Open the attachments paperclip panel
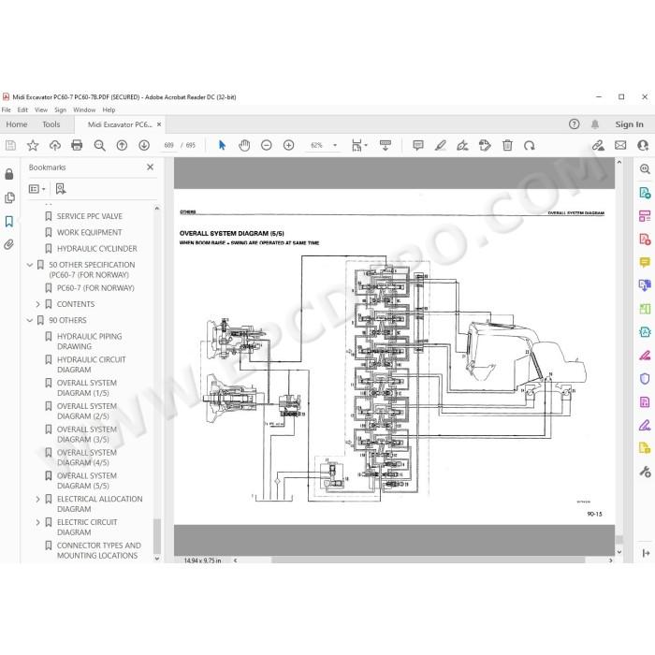 pyautogui.click(x=9, y=244)
